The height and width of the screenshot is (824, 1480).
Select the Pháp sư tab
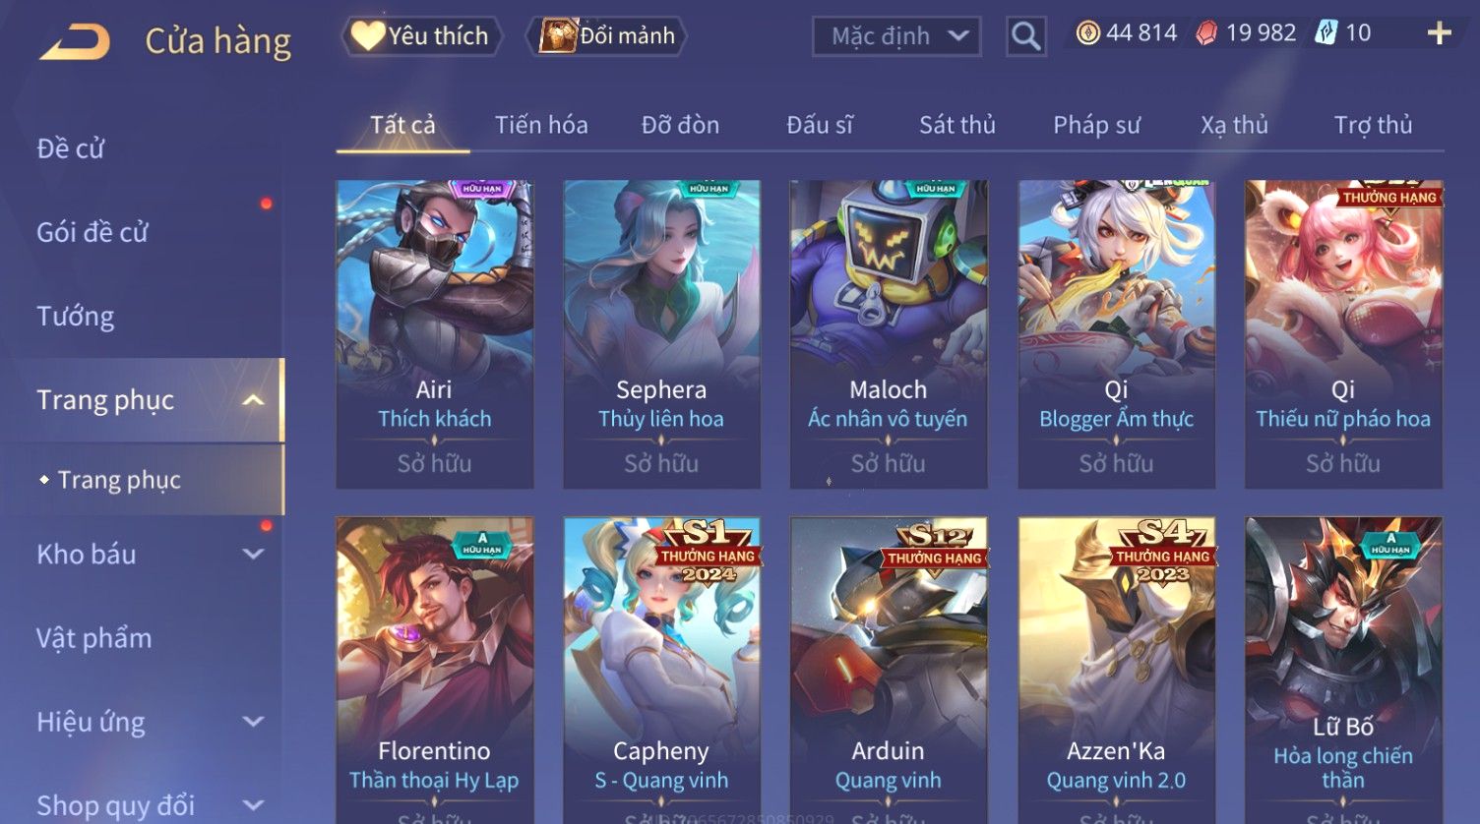click(1096, 125)
